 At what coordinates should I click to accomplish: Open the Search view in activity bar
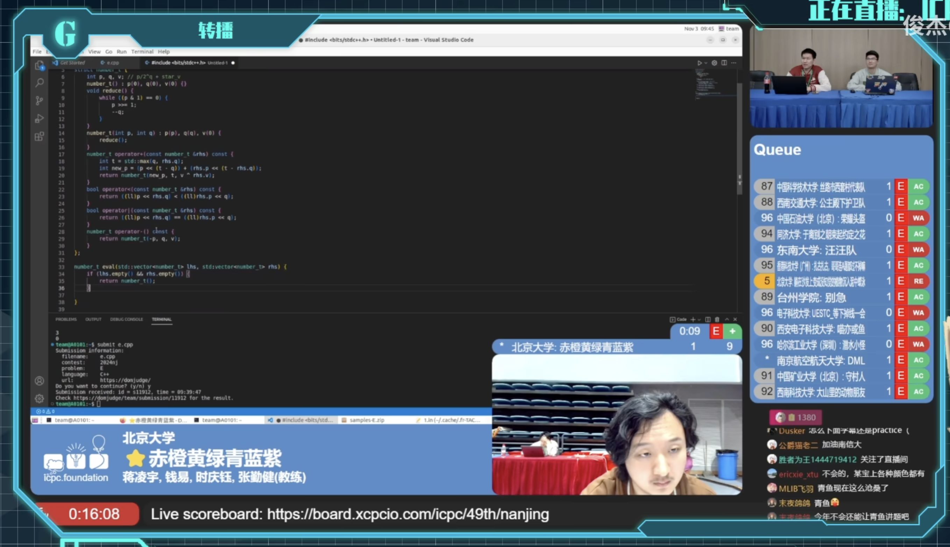[40, 83]
